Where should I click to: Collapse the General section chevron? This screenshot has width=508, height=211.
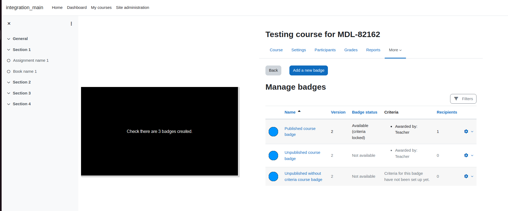9,39
